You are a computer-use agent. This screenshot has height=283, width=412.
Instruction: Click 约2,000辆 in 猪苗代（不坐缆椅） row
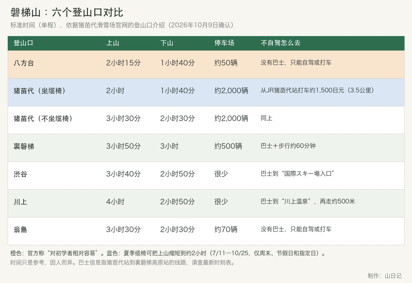[x=231, y=118]
